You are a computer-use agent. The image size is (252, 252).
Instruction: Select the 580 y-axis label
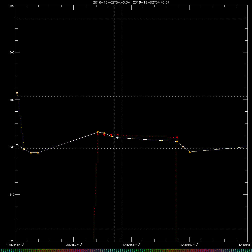[12, 100]
